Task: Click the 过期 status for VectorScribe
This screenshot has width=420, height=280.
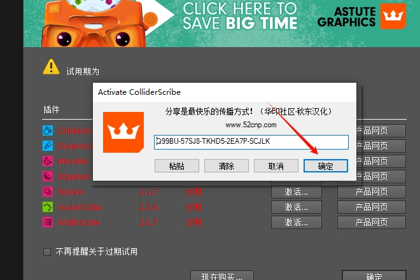Action: 193,207
